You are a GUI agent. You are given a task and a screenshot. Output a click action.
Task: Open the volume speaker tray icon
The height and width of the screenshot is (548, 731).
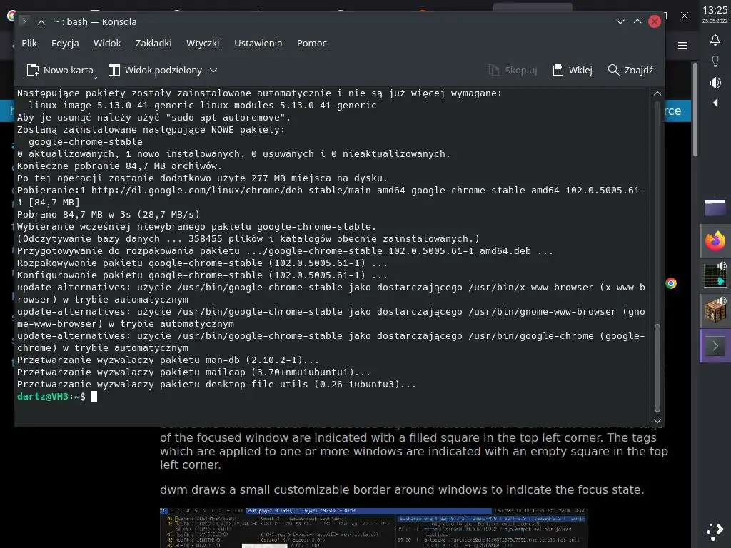click(715, 83)
